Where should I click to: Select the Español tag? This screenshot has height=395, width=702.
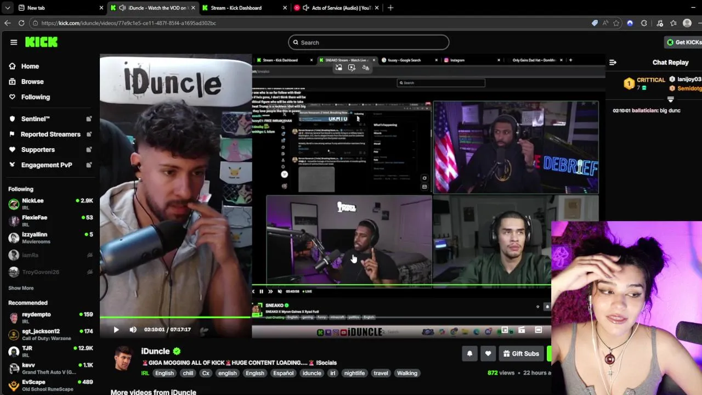(x=284, y=373)
